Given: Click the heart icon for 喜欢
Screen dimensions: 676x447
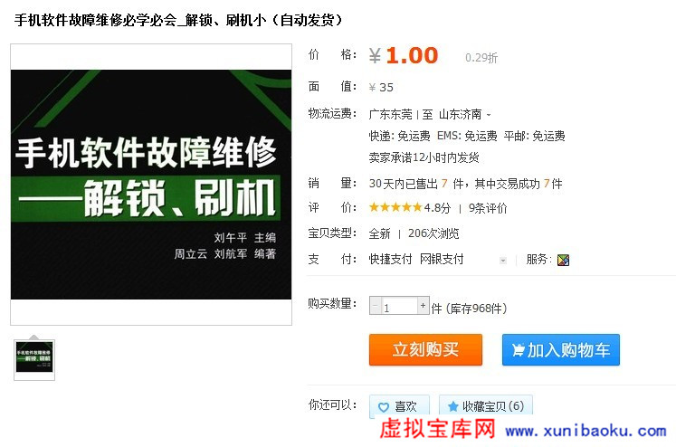Looking at the screenshot, I should click(384, 407).
